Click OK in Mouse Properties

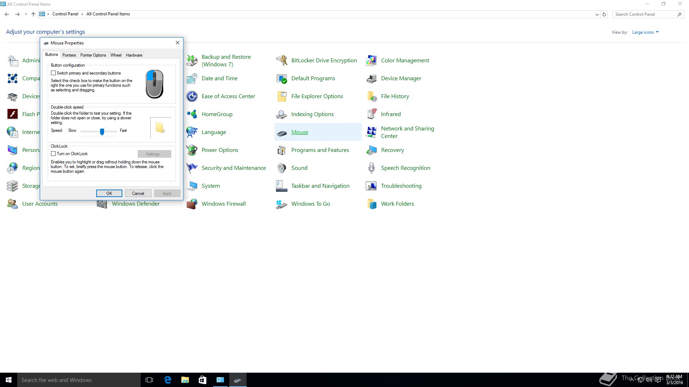(109, 193)
